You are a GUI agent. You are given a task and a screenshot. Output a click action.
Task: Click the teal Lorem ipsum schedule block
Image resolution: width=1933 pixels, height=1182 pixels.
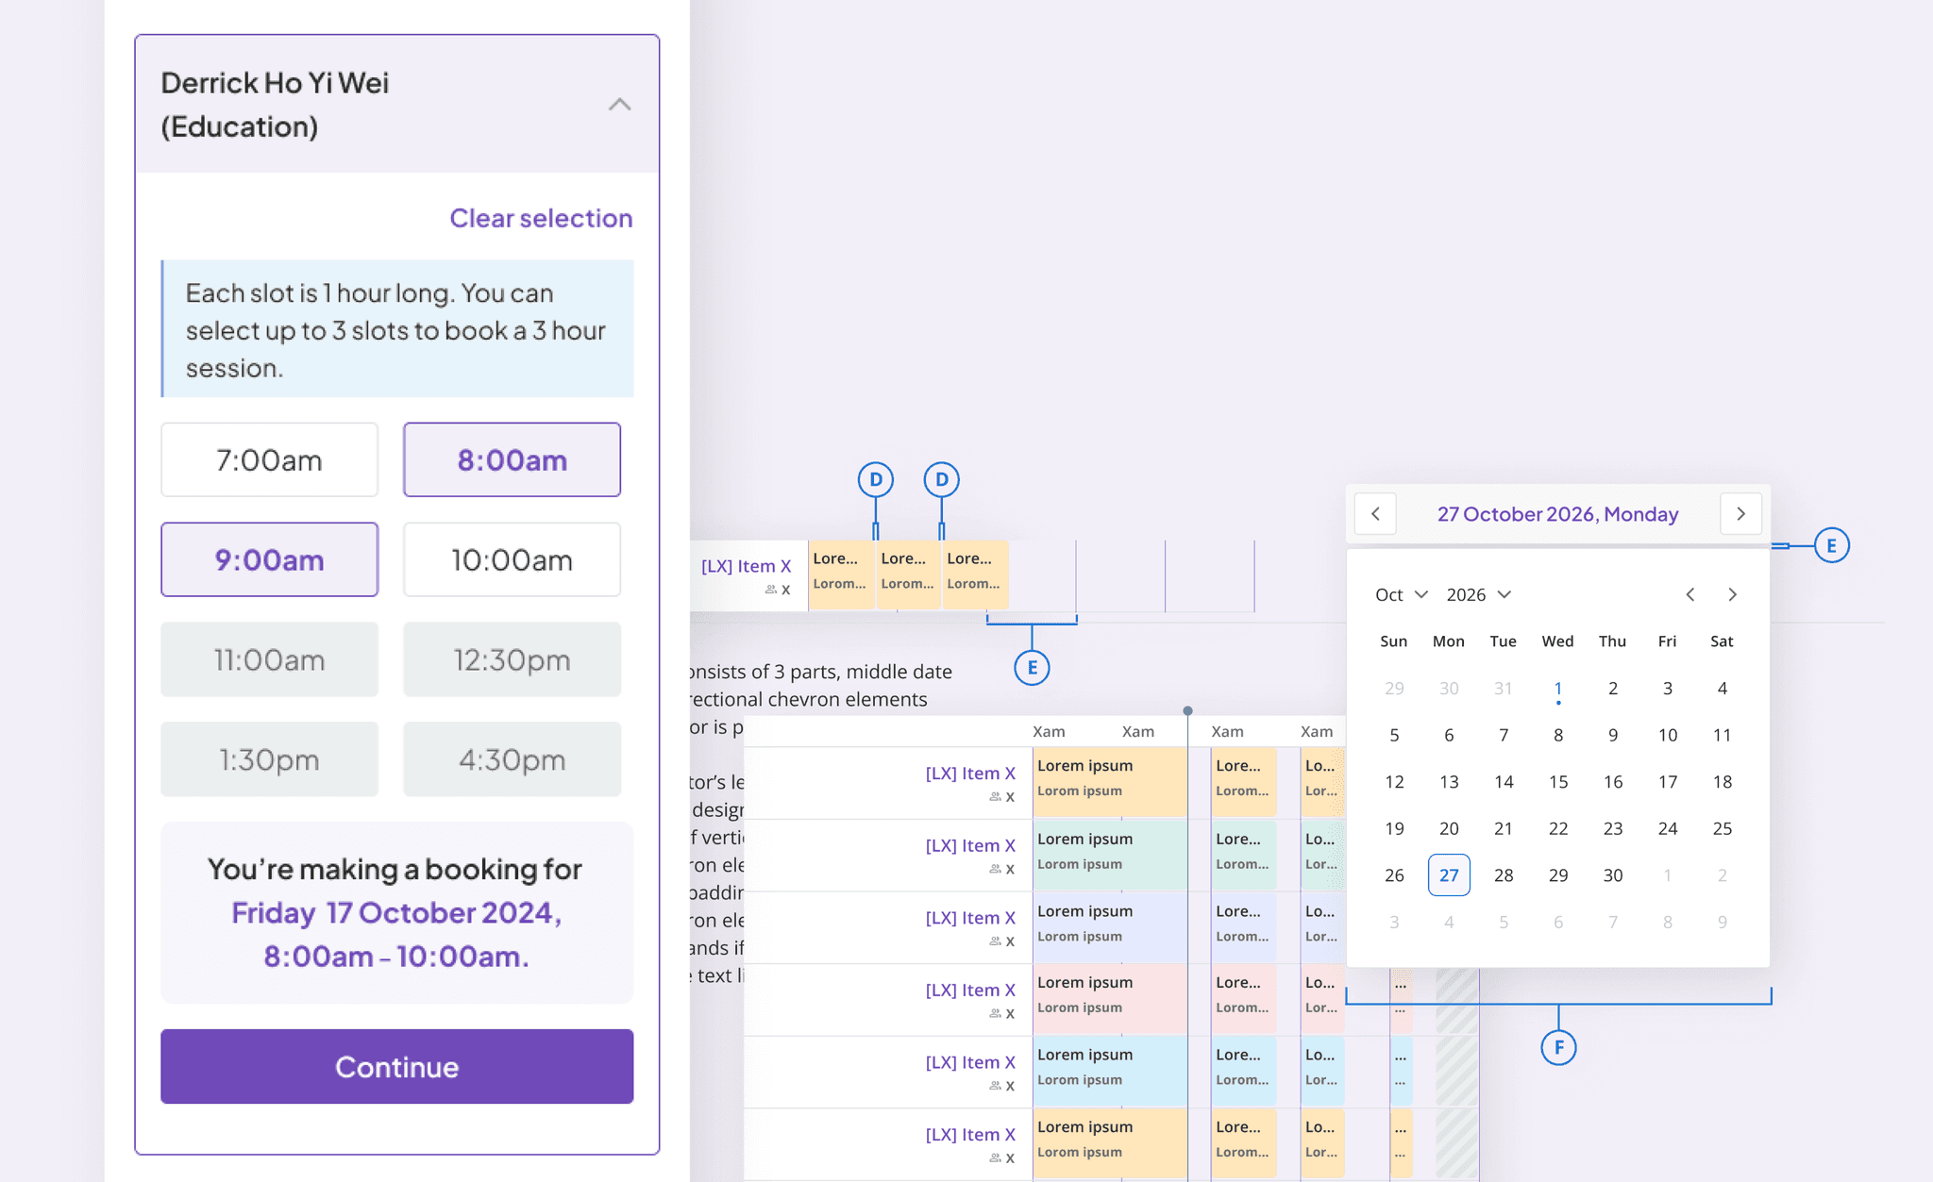[1109, 854]
